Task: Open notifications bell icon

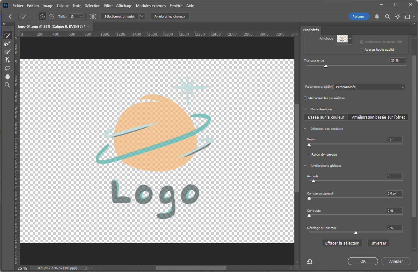Action: (377, 17)
